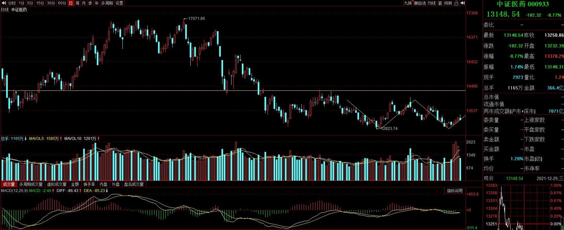Click the MACD(12,26,9) indicator label
The image size is (564, 230).
click(x=14, y=191)
